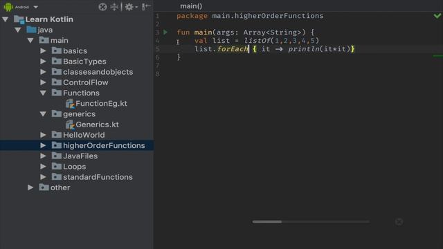Click the scroll from source target icon
Image resolution: width=443 pixels, height=249 pixels.
click(x=102, y=7)
